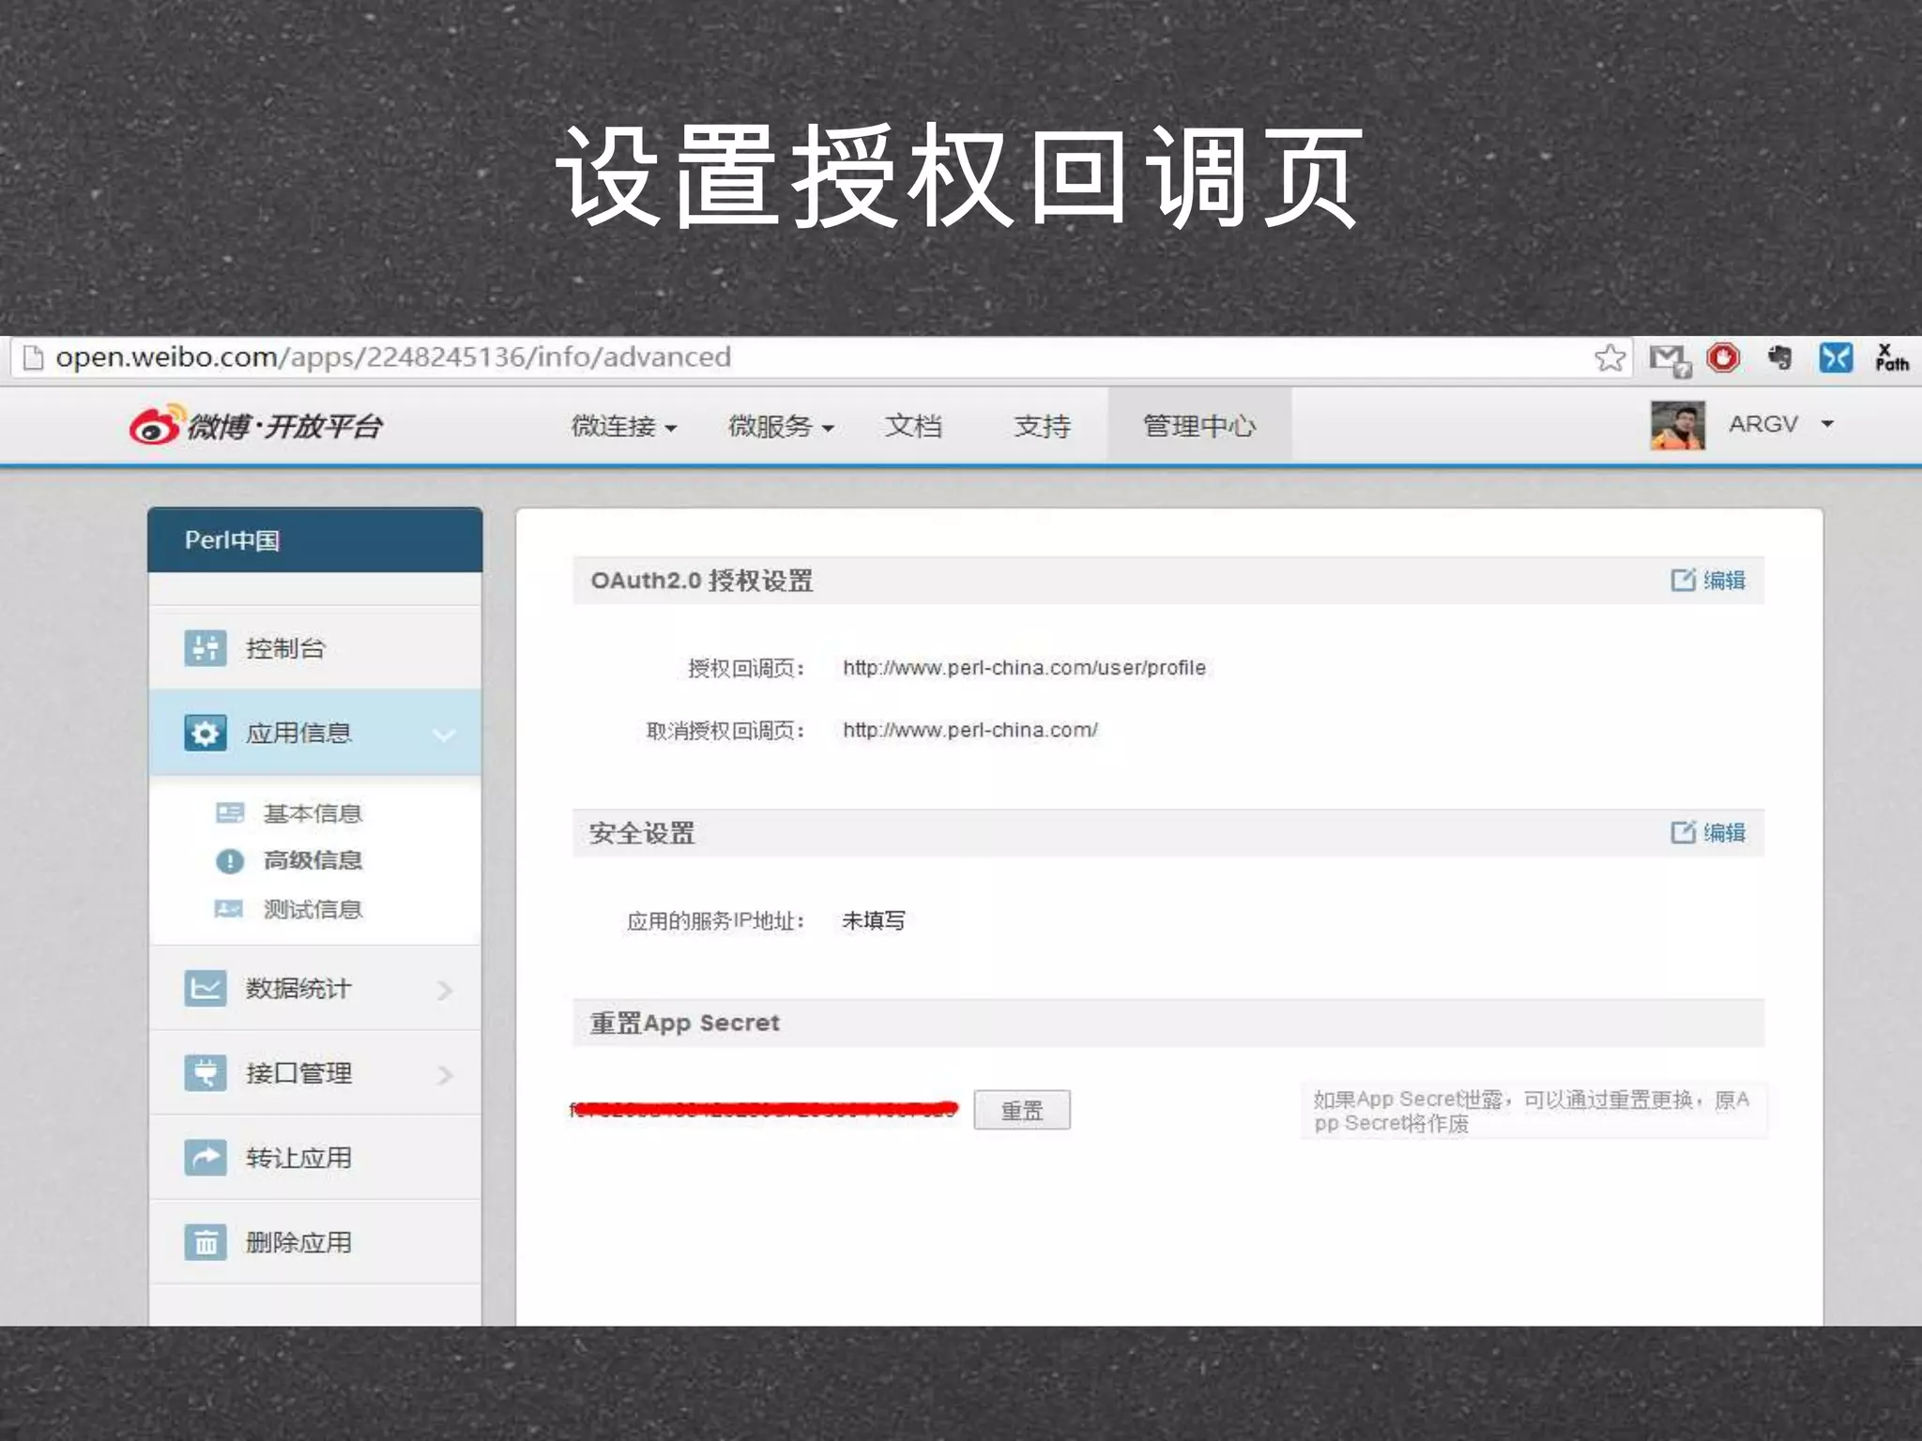This screenshot has width=1922, height=1441.
Task: Click the 基本信息 card icon
Action: pyautogui.click(x=230, y=812)
